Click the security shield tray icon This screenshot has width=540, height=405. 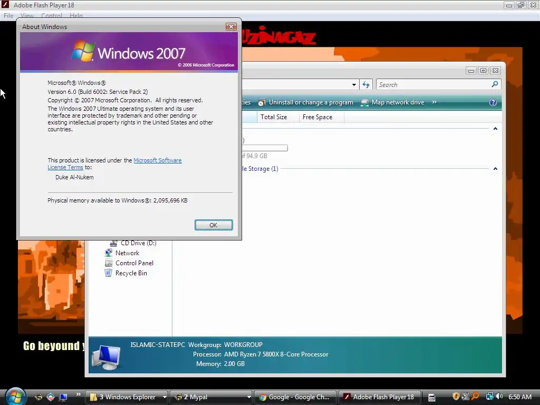[x=456, y=397]
